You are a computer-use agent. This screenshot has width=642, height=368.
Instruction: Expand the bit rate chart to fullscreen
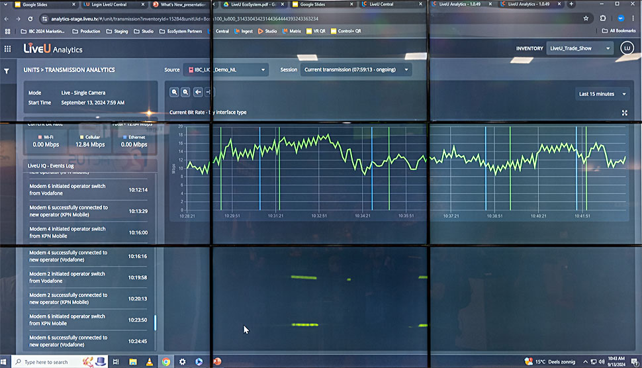tap(624, 113)
